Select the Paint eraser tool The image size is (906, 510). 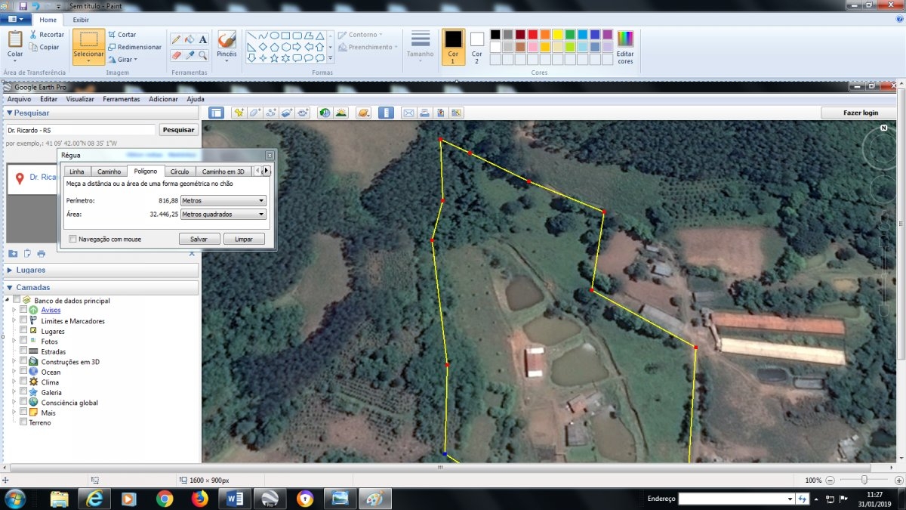(176, 55)
